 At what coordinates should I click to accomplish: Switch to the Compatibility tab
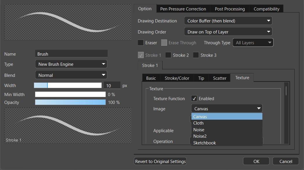coord(266,9)
